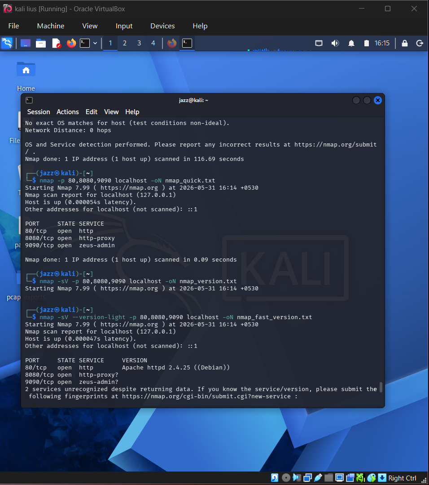Open the terminal Session menu
Image resolution: width=429 pixels, height=485 pixels.
(39, 112)
